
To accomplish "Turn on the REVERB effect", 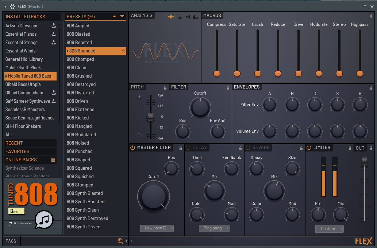I will coord(248,147).
